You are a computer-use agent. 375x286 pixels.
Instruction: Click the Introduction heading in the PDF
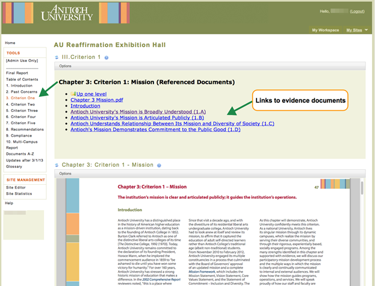click(x=129, y=210)
